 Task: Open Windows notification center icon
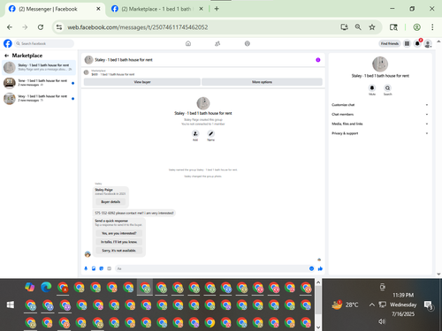428,305
